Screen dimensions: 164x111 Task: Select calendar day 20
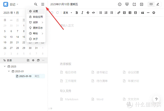click(11, 43)
